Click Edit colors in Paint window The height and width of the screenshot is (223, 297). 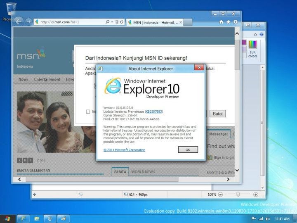253,49
